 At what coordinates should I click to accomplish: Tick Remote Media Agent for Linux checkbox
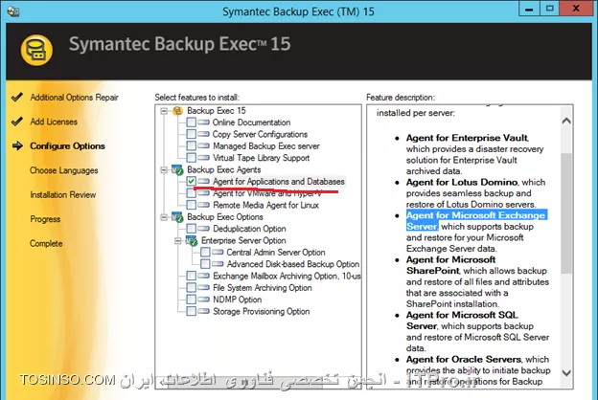192,205
